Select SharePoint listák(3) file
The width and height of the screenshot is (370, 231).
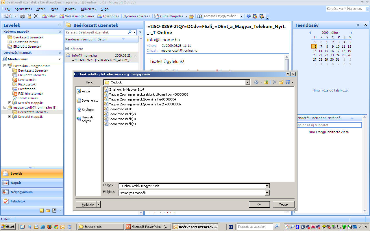point(120,119)
